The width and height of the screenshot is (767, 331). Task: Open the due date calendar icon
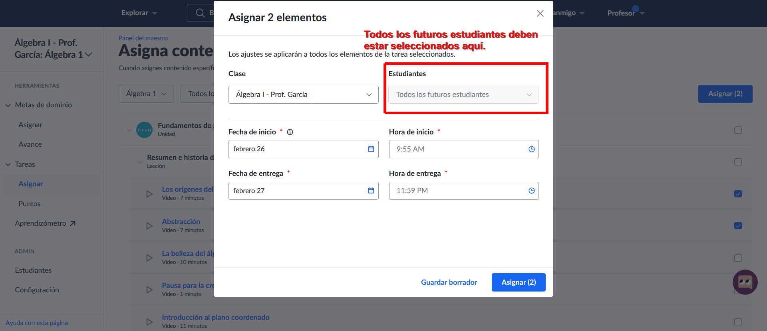tap(371, 191)
